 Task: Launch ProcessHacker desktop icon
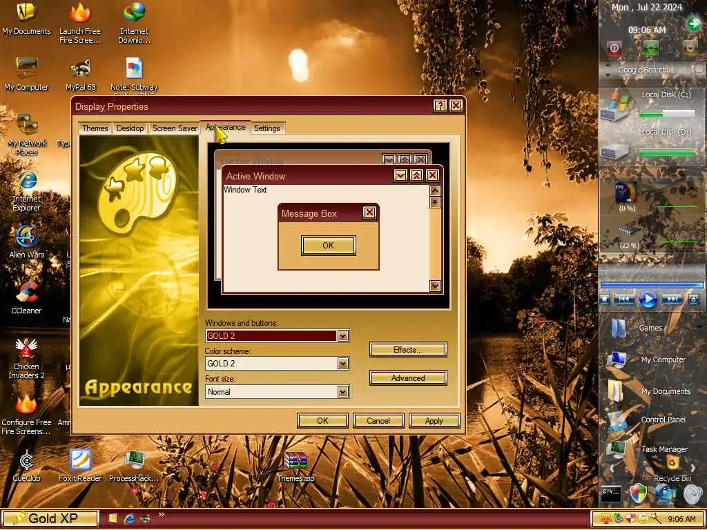134,466
